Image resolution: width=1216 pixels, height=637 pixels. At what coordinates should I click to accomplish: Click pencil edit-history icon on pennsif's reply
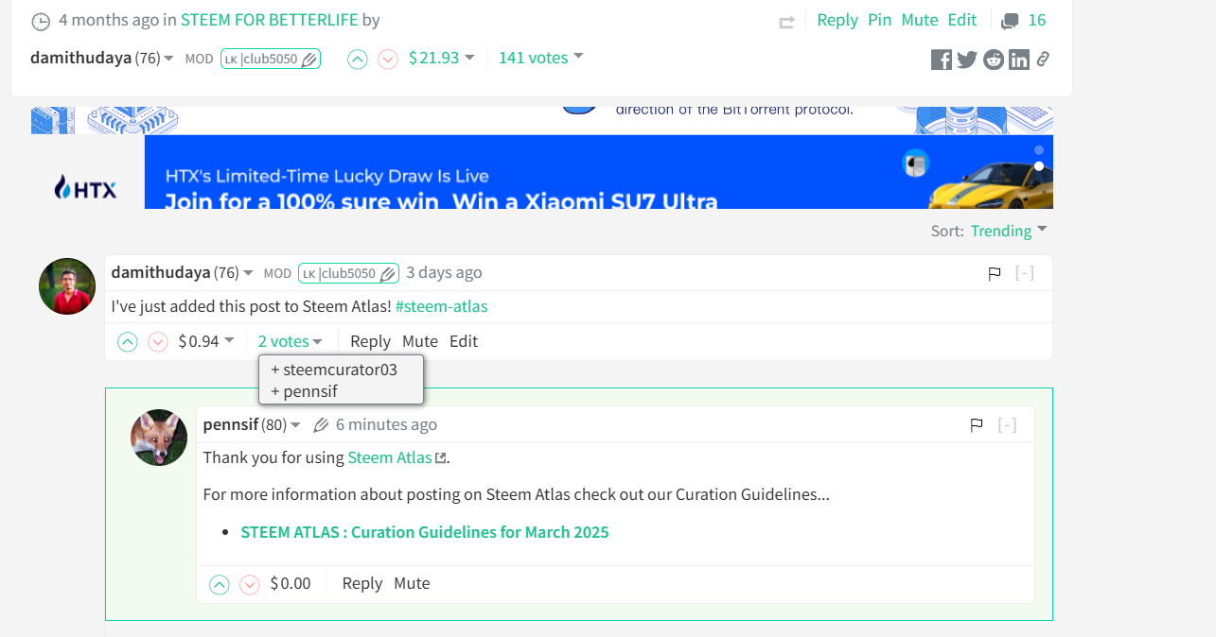tap(321, 425)
